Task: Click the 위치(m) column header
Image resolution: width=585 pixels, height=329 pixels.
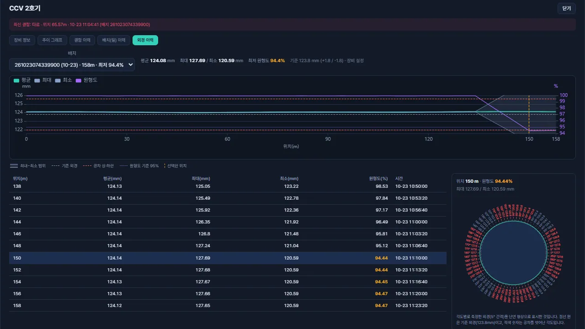Action: coord(20,179)
